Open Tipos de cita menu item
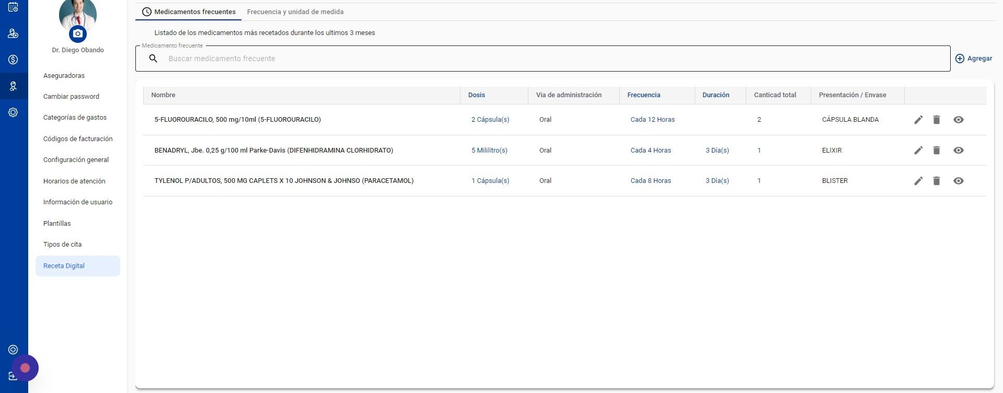The height and width of the screenshot is (393, 1003). click(x=62, y=245)
